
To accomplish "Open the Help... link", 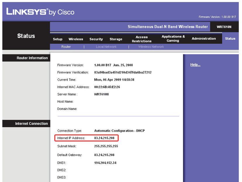I will [195, 65].
